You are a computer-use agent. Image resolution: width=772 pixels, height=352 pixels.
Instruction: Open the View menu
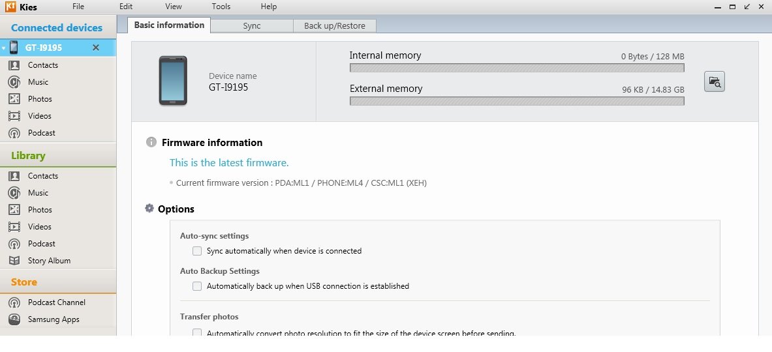point(174,7)
